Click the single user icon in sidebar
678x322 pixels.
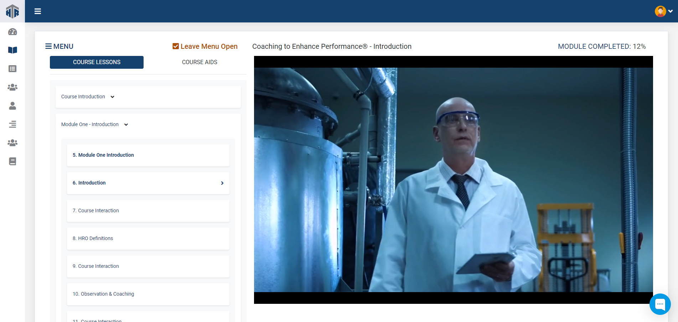tap(12, 106)
